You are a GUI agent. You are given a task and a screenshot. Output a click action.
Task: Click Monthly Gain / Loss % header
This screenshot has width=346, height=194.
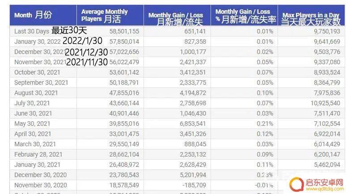pos(244,15)
